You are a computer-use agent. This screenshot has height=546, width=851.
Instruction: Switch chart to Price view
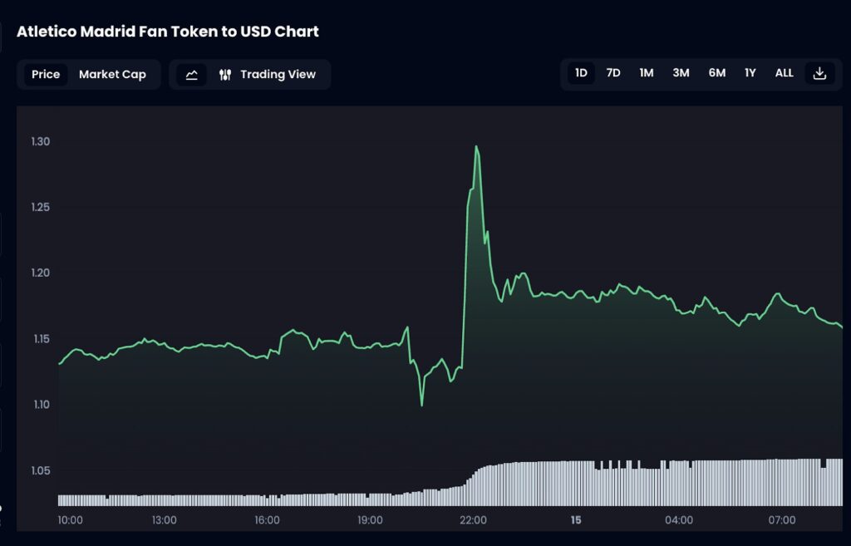46,75
